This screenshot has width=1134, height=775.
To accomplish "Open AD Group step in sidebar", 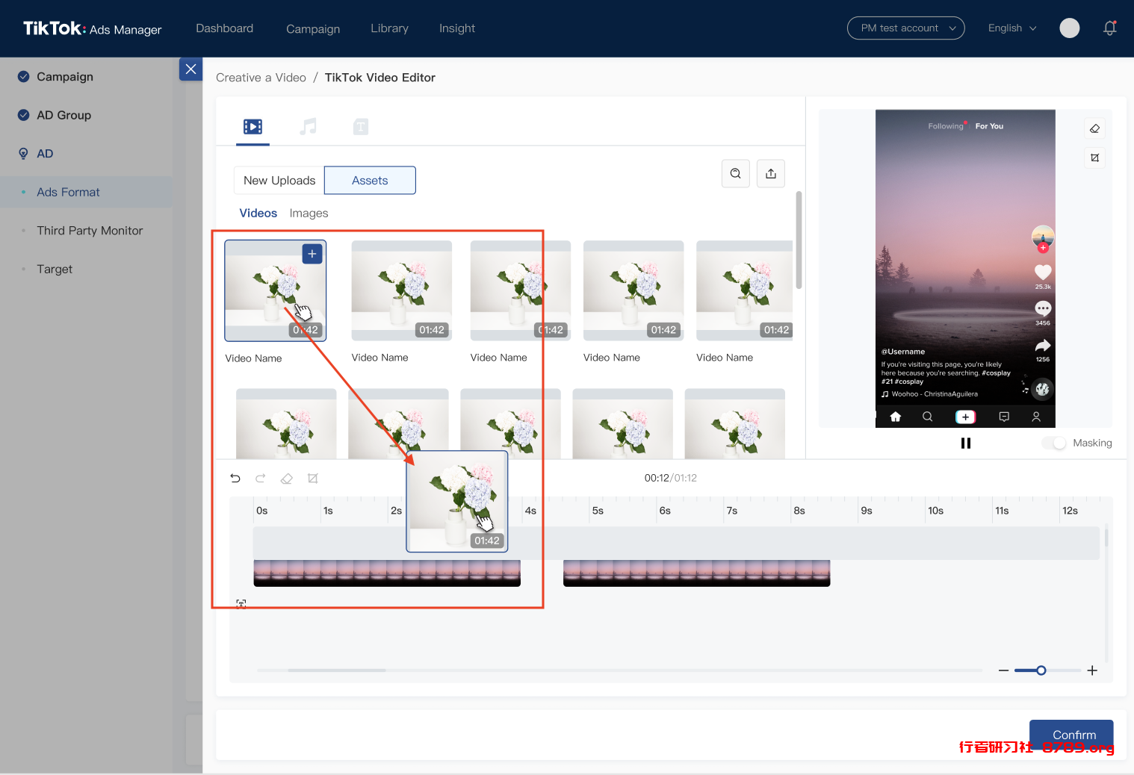I will click(x=63, y=115).
